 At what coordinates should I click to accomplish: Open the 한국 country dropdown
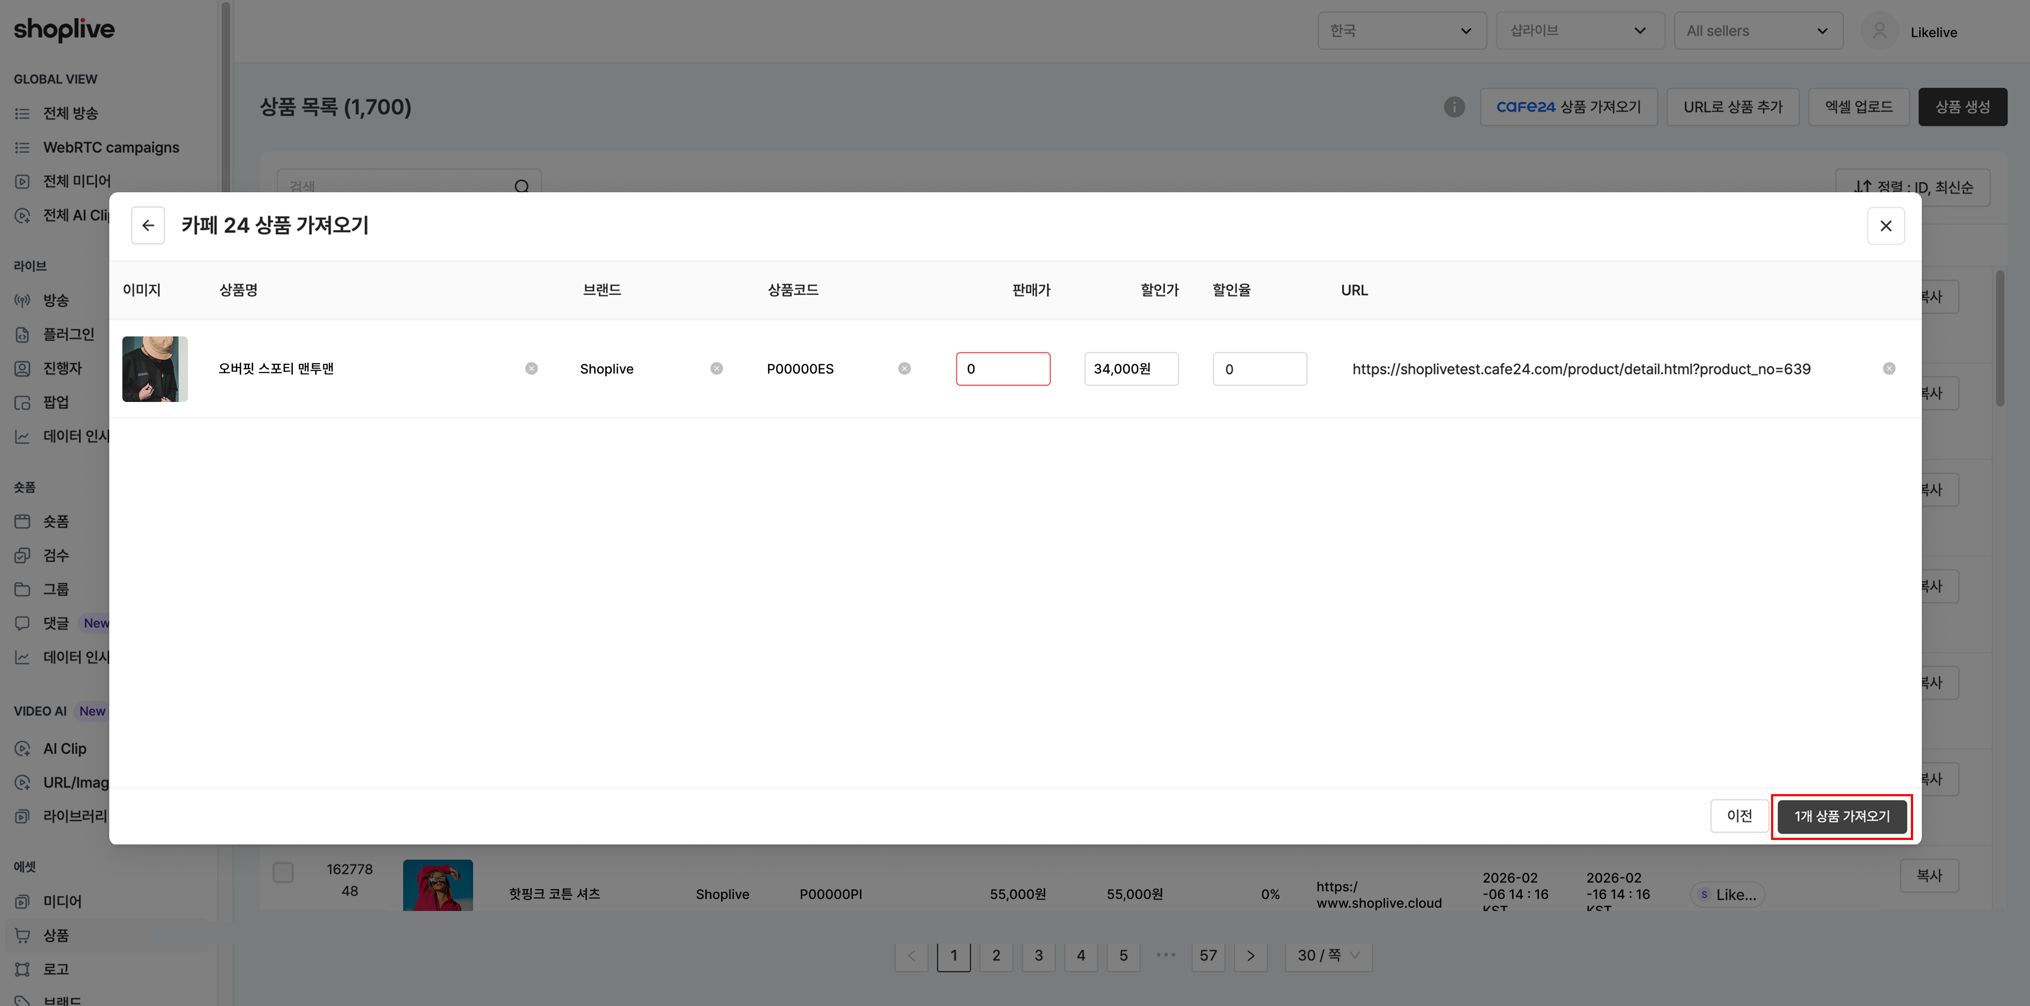1401,31
